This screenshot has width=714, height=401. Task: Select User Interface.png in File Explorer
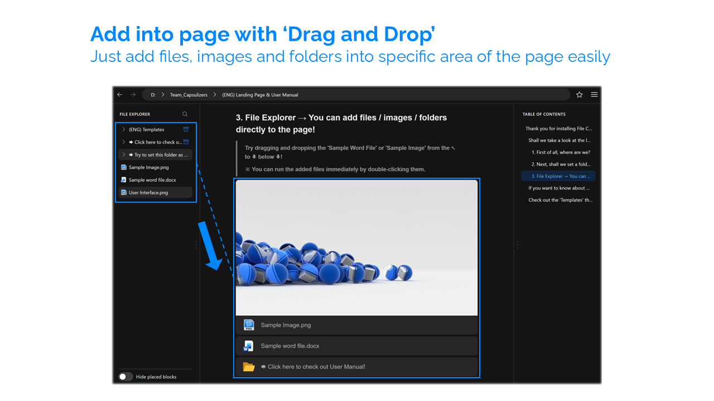point(156,193)
